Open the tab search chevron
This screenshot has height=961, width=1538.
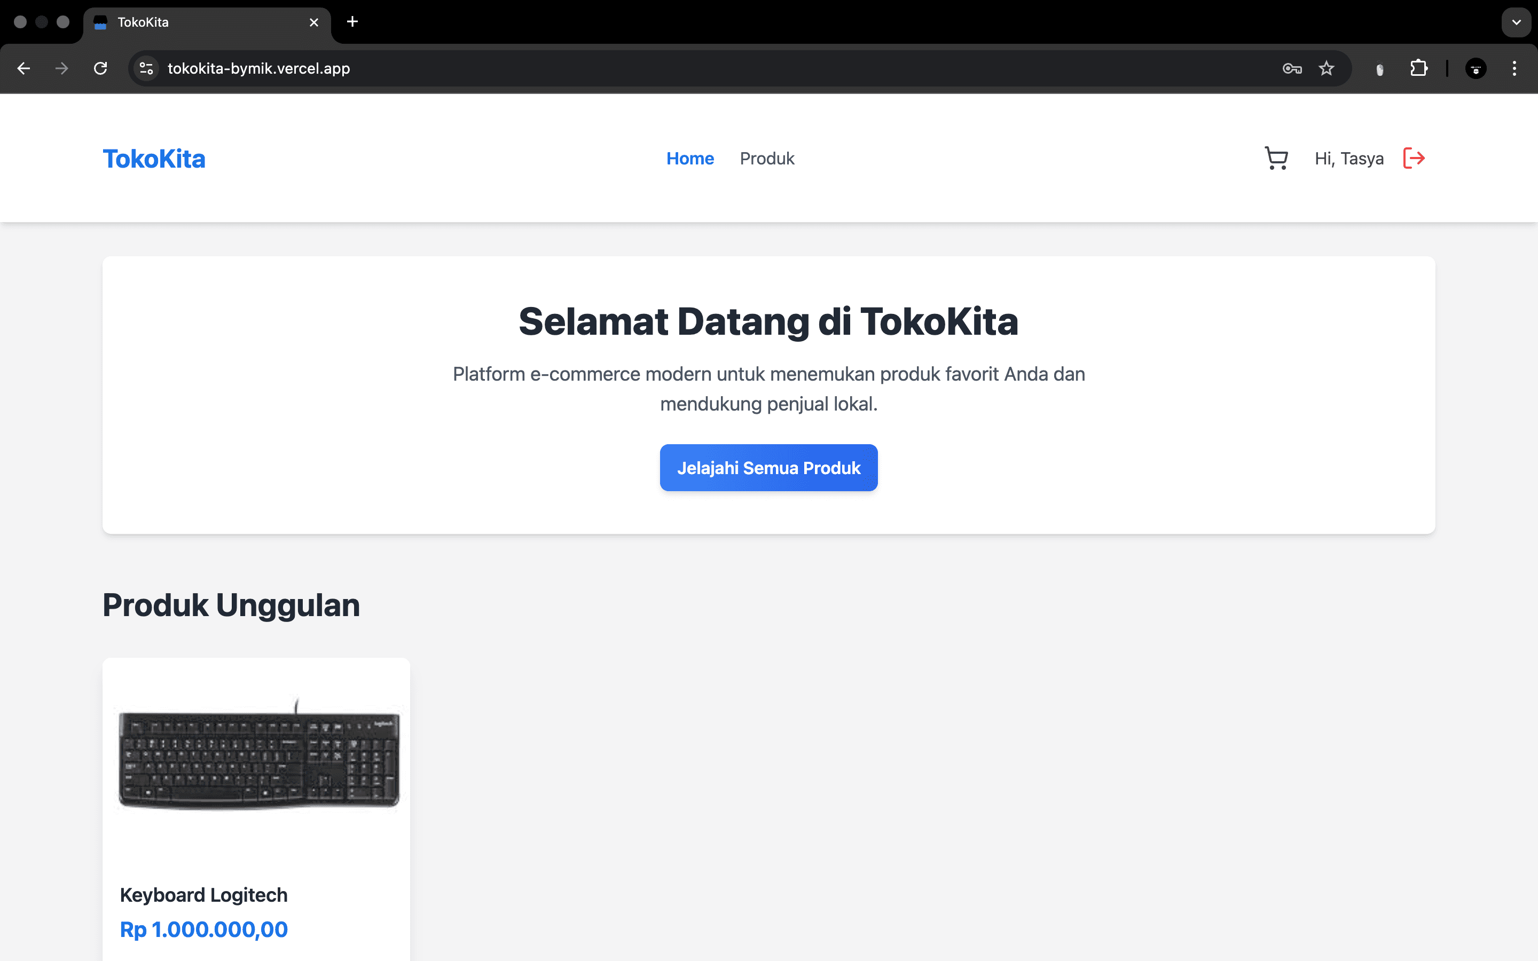coord(1517,21)
